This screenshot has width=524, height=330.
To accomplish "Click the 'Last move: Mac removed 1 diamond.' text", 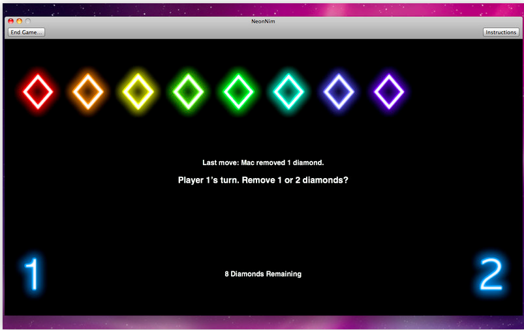I will tap(263, 162).
